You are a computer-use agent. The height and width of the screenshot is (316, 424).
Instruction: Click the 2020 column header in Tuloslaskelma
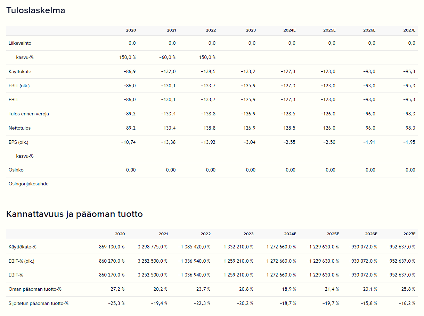click(x=131, y=30)
